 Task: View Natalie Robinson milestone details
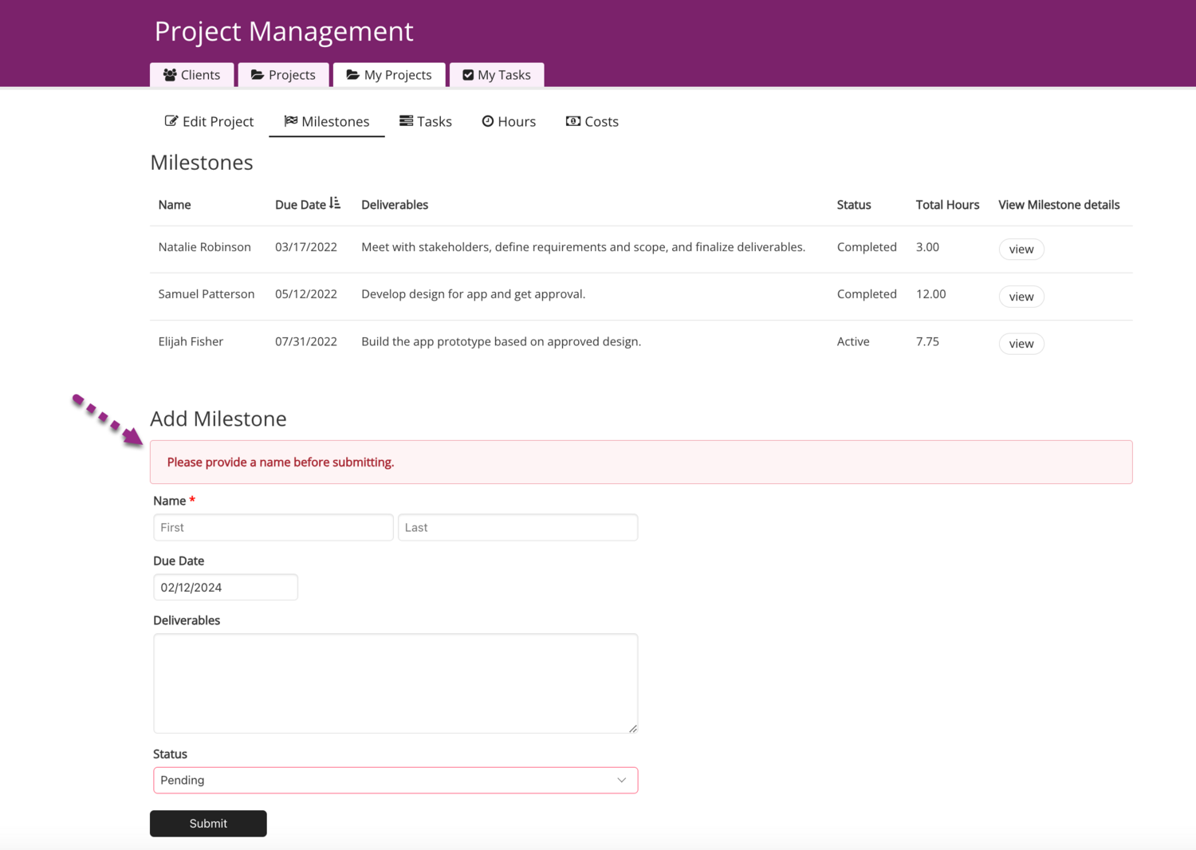click(x=1021, y=250)
